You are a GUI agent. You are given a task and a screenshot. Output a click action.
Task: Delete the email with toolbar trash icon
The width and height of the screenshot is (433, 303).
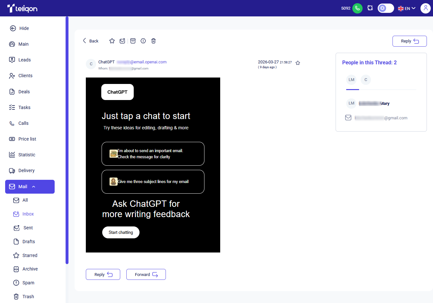154,41
